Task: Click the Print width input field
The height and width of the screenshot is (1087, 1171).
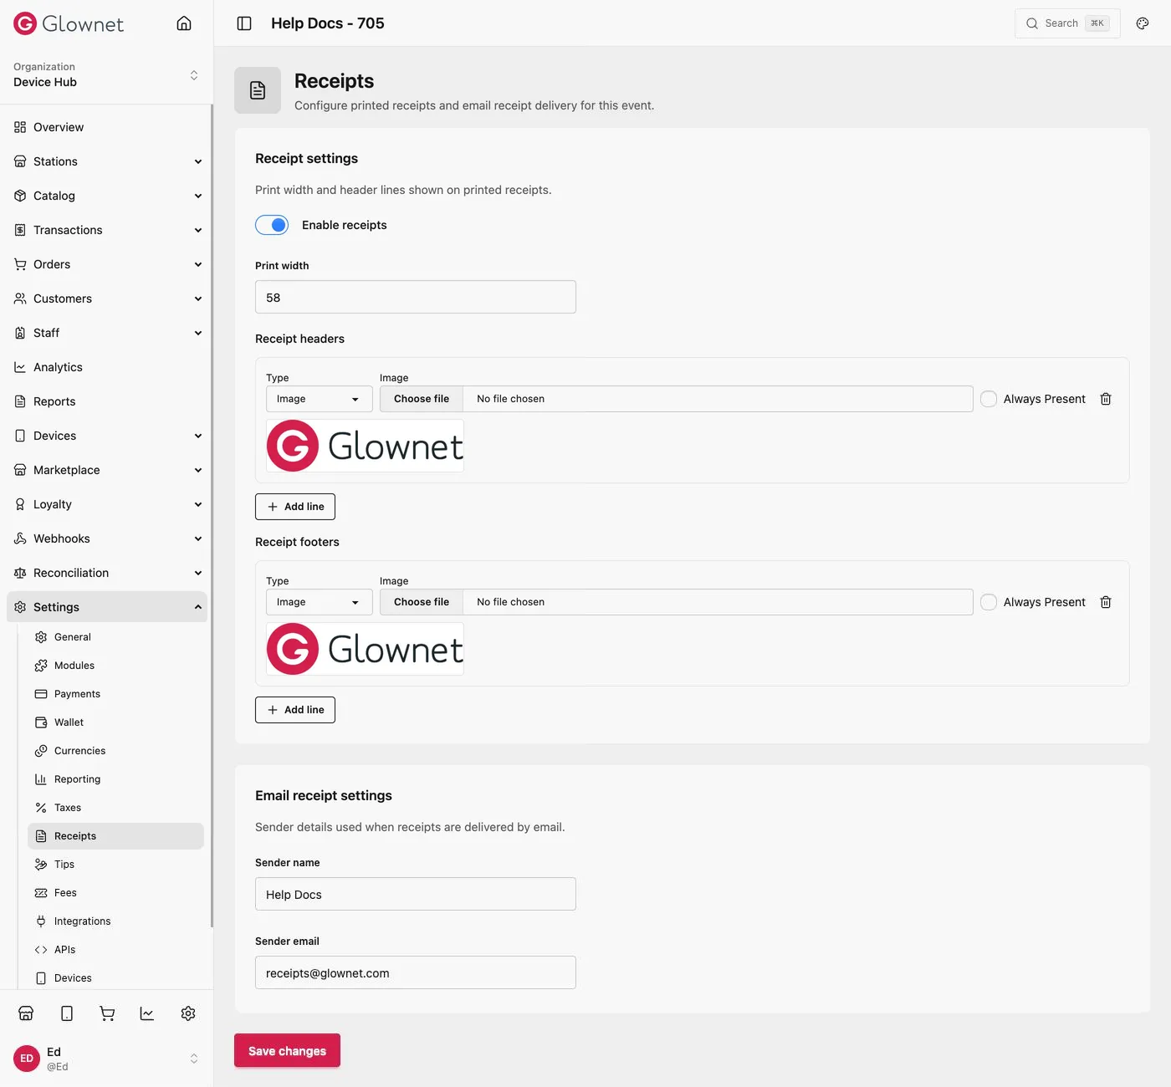Action: [x=416, y=297]
